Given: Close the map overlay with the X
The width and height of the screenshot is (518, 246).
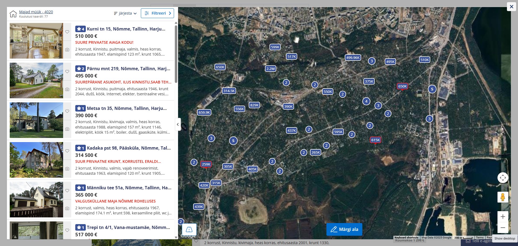Looking at the screenshot, I should [511, 6].
